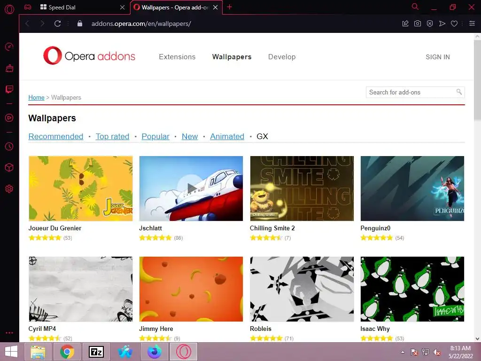Click the address bar URL

tap(141, 24)
